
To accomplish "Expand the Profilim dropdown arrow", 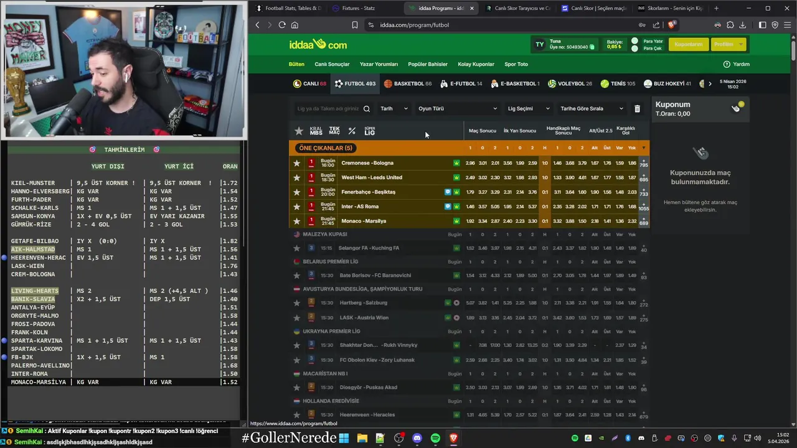I will pos(741,44).
